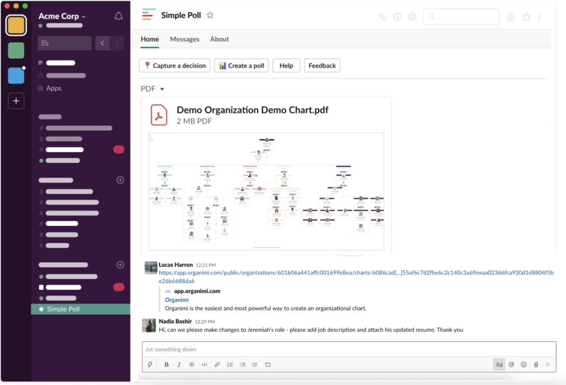566x385 pixels.
Task: Attach a file with paperclip icon
Action: coord(536,365)
